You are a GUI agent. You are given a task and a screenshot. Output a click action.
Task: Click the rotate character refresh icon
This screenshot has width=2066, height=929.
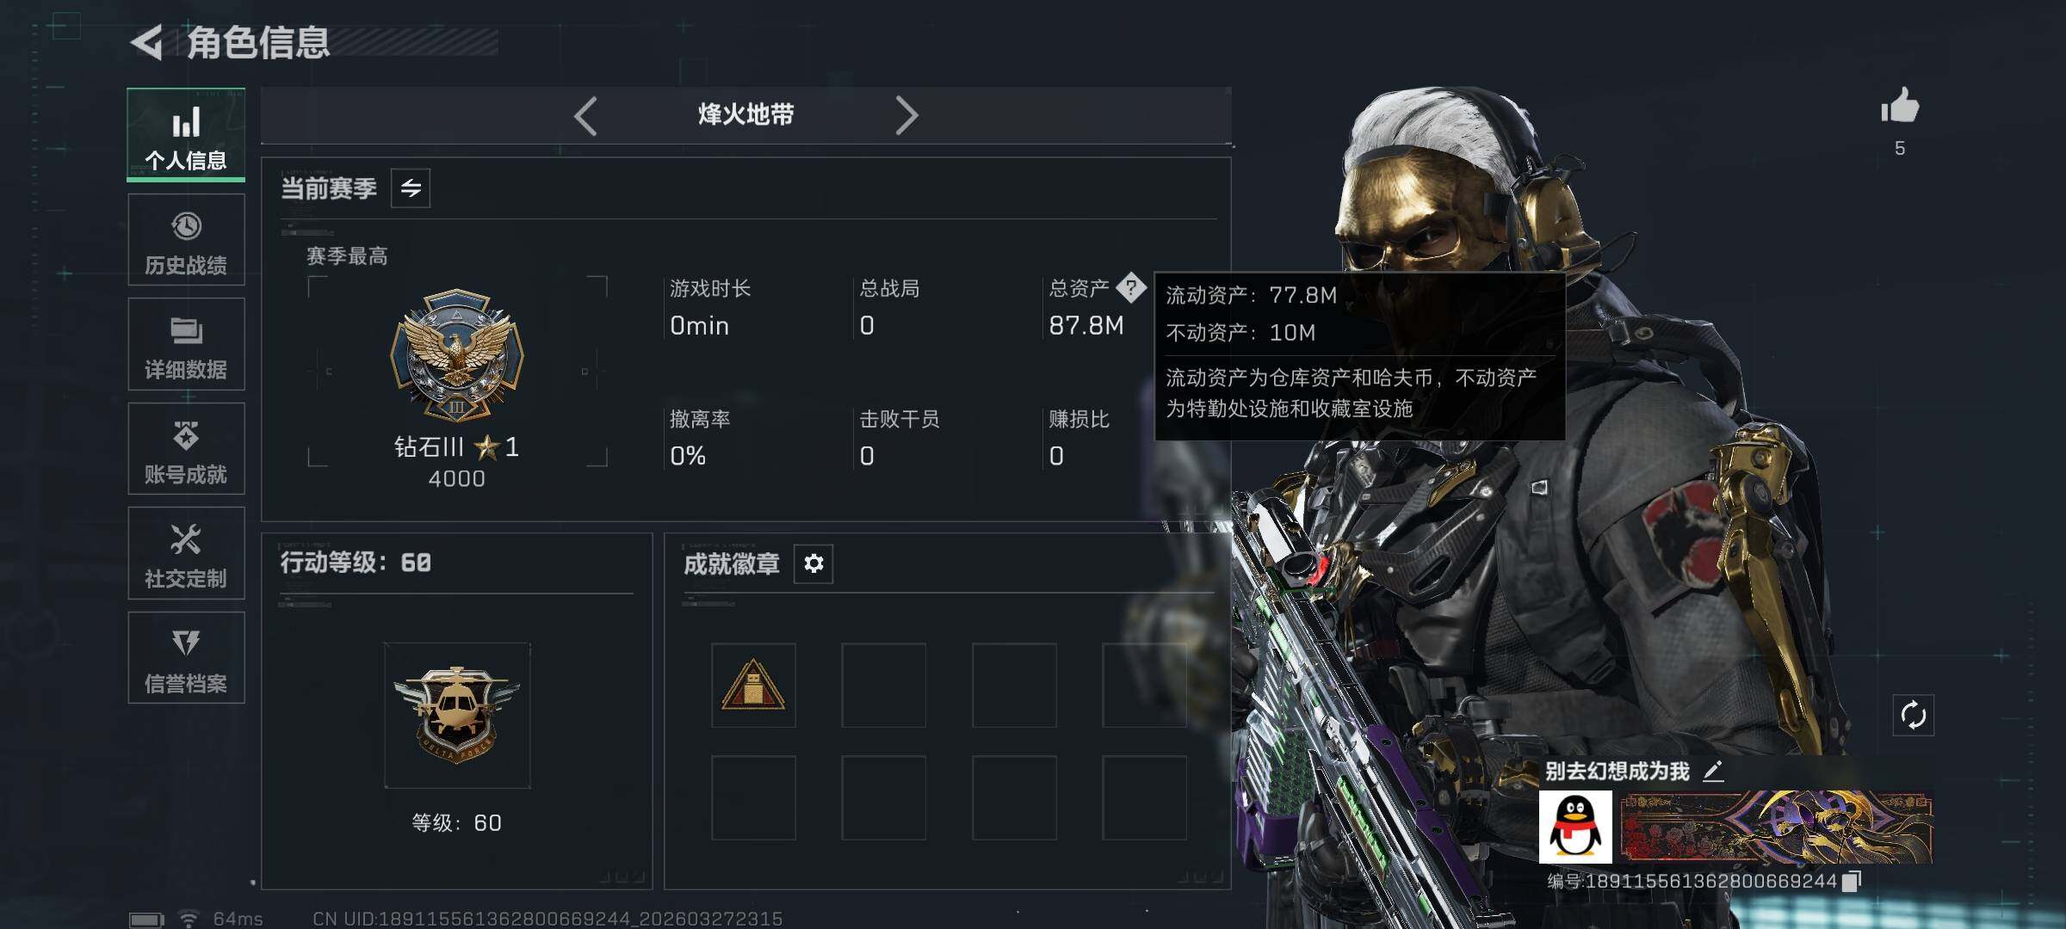tap(1913, 715)
